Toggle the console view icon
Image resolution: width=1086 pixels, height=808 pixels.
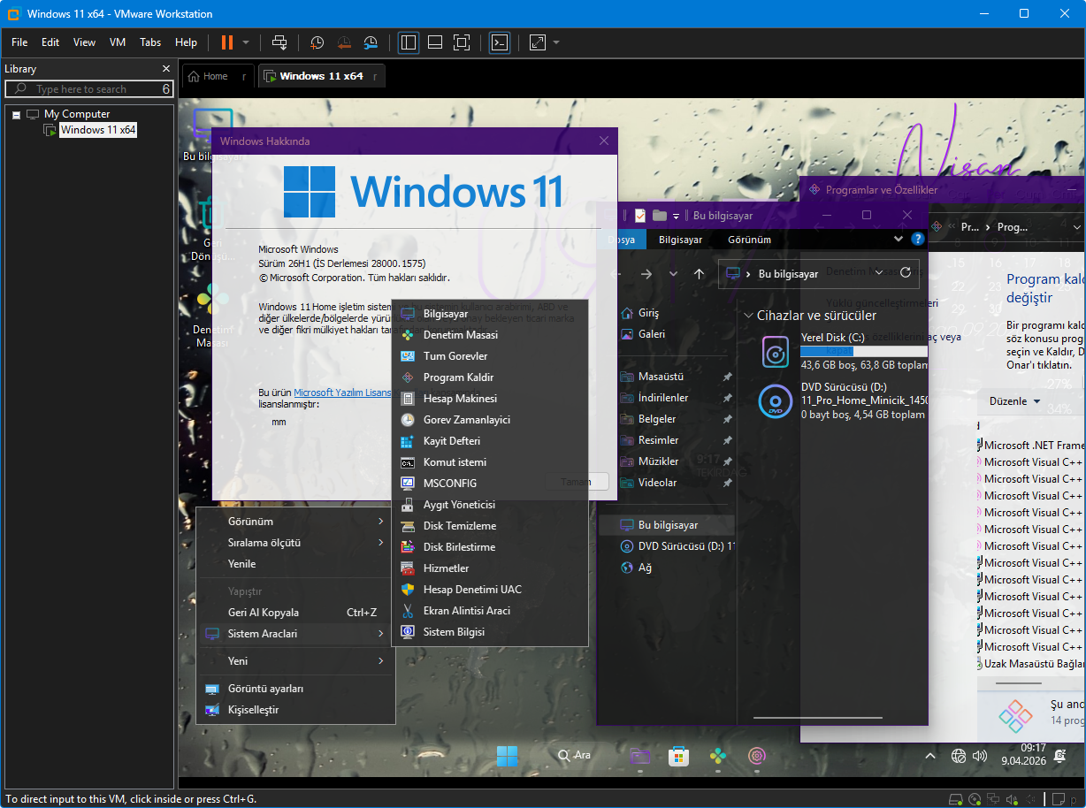500,42
